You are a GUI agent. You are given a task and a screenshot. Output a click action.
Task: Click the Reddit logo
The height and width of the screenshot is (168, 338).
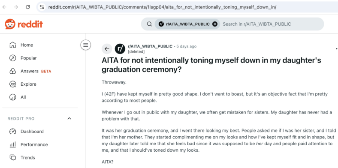click(24, 24)
